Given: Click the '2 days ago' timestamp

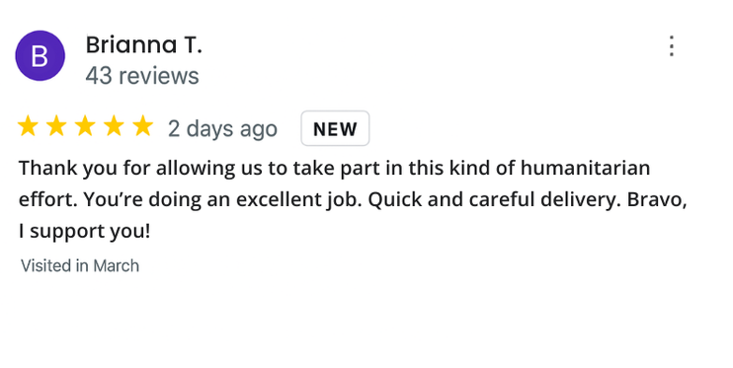Looking at the screenshot, I should pos(222,129).
